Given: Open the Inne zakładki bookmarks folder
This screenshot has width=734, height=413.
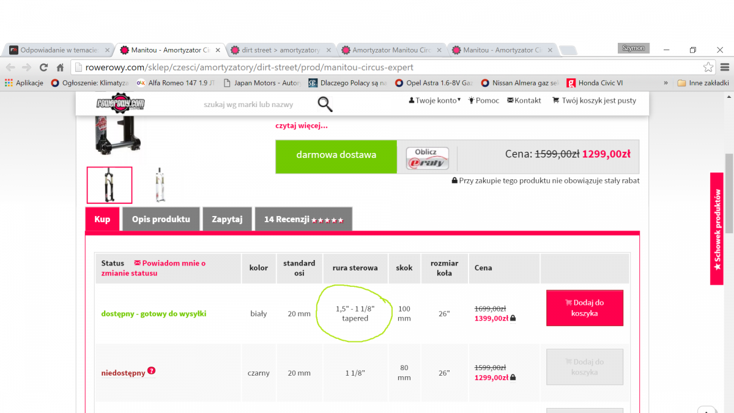Looking at the screenshot, I should [703, 83].
